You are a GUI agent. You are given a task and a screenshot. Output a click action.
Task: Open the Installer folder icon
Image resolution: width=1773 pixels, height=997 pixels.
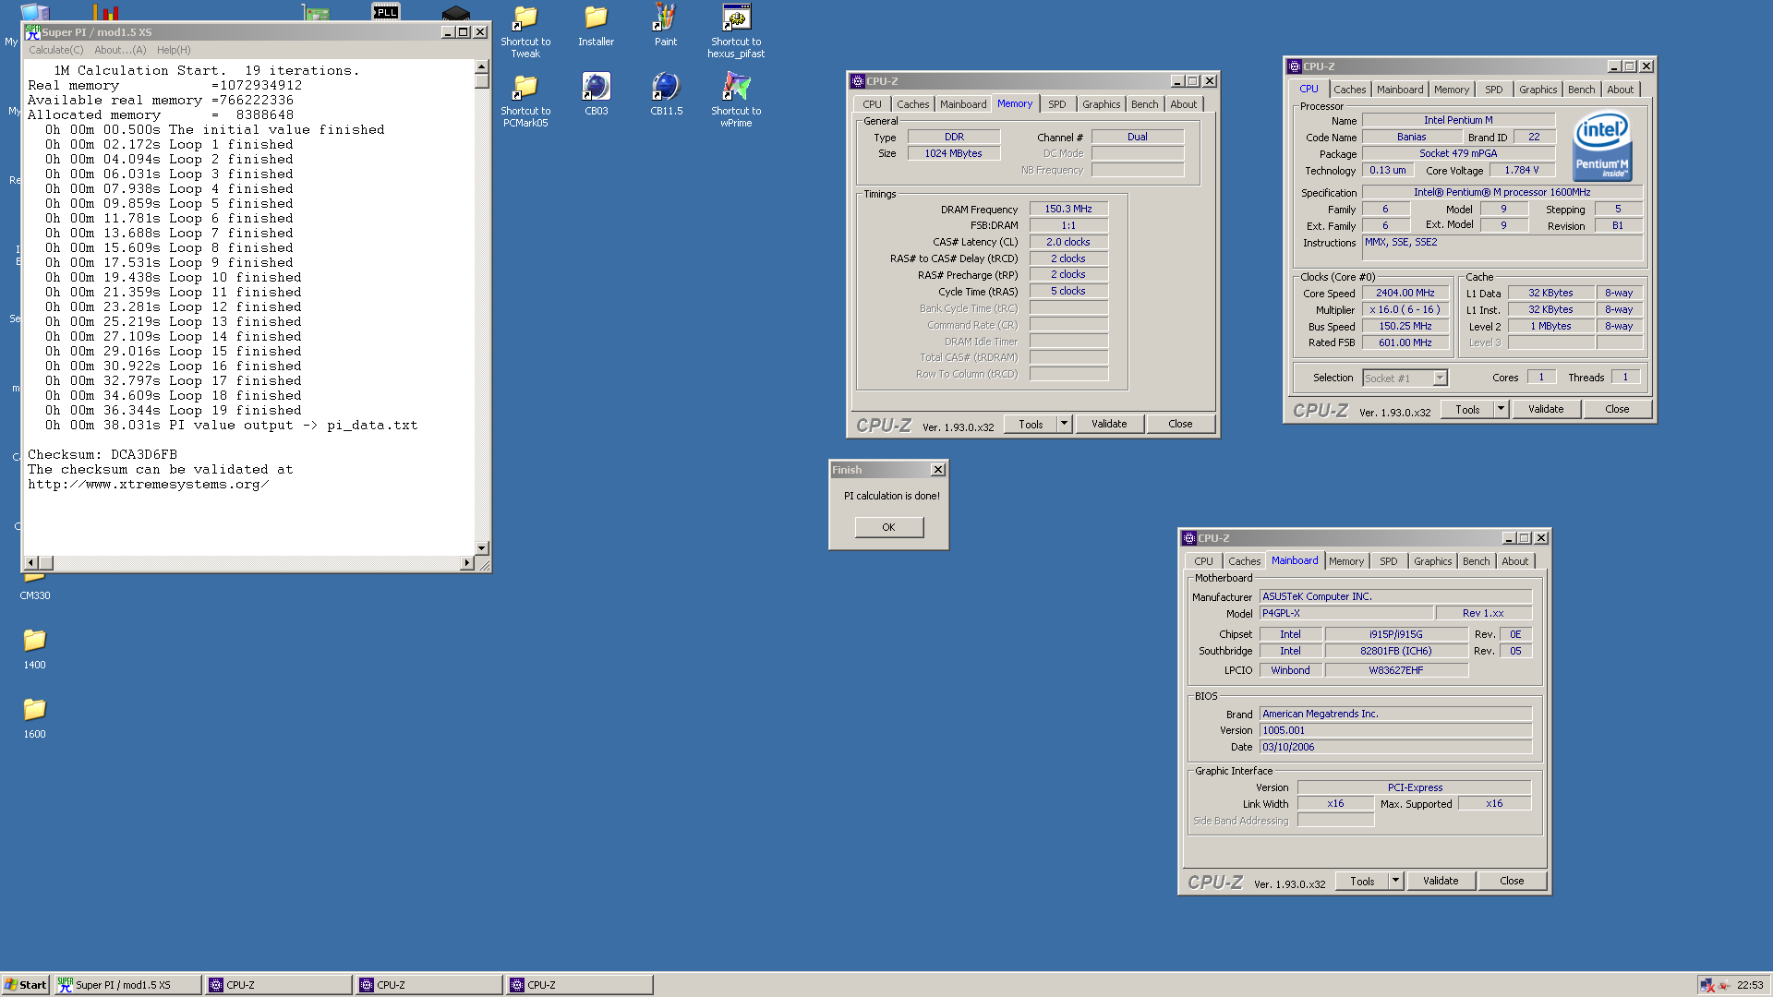(596, 26)
